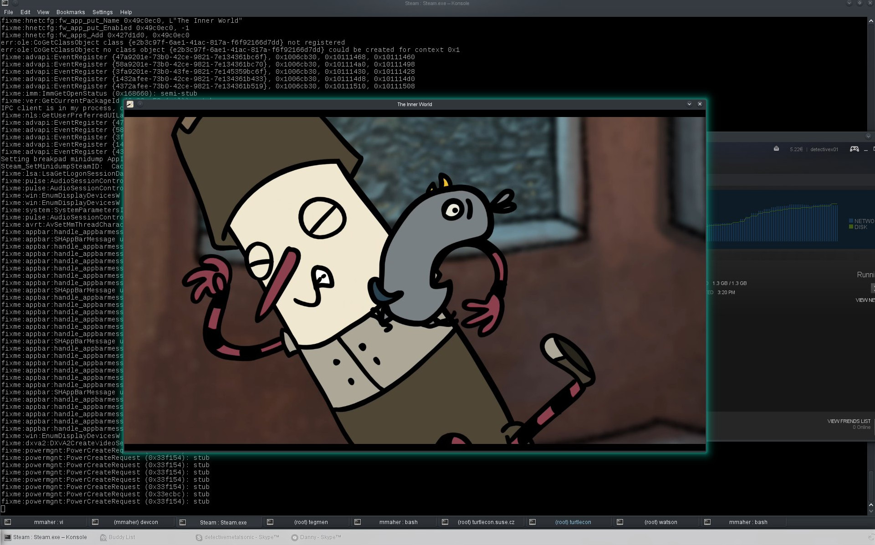
Task: Click Konsole scrollbar up arrow
Action: click(871, 21)
